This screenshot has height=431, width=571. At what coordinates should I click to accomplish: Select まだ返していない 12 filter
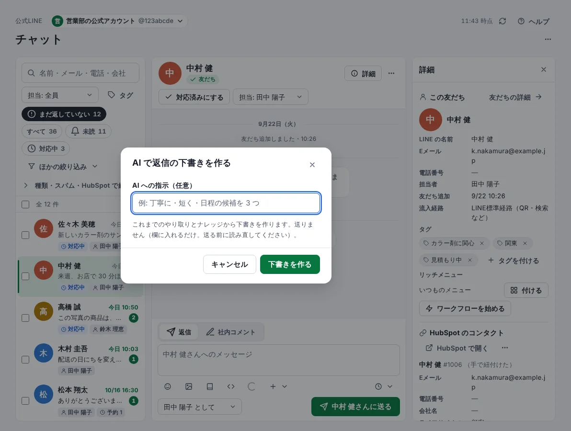pos(64,114)
